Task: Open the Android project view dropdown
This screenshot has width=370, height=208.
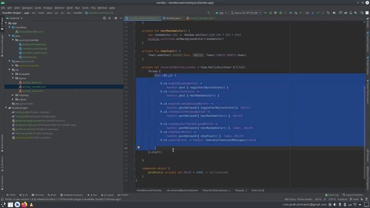Action: (x=14, y=18)
